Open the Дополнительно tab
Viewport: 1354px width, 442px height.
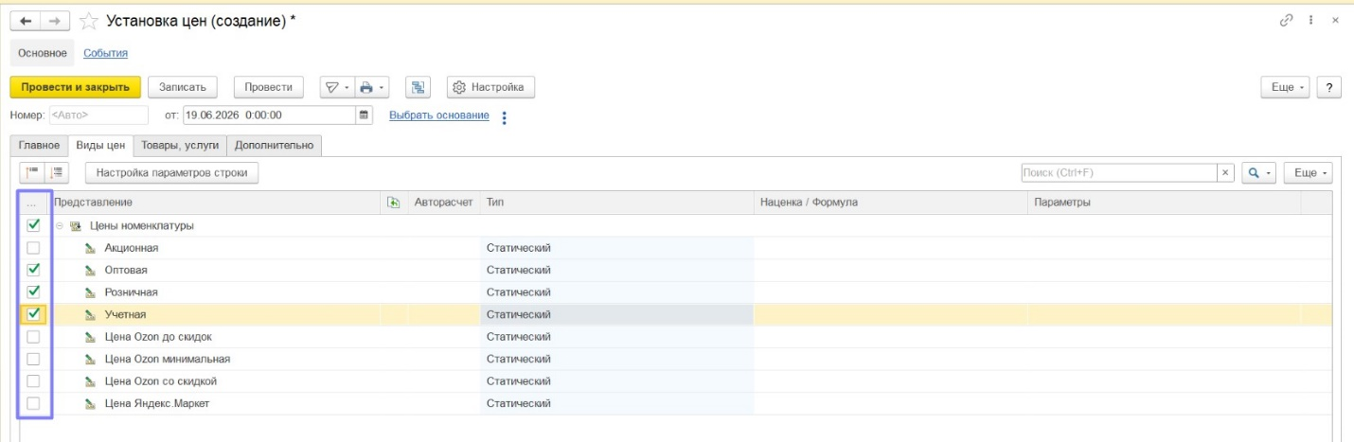[274, 146]
